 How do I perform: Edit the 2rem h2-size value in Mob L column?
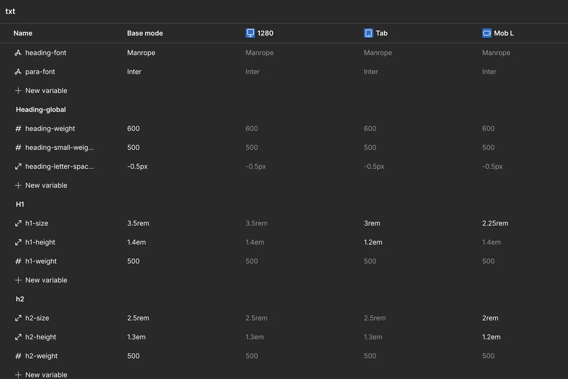pos(490,318)
